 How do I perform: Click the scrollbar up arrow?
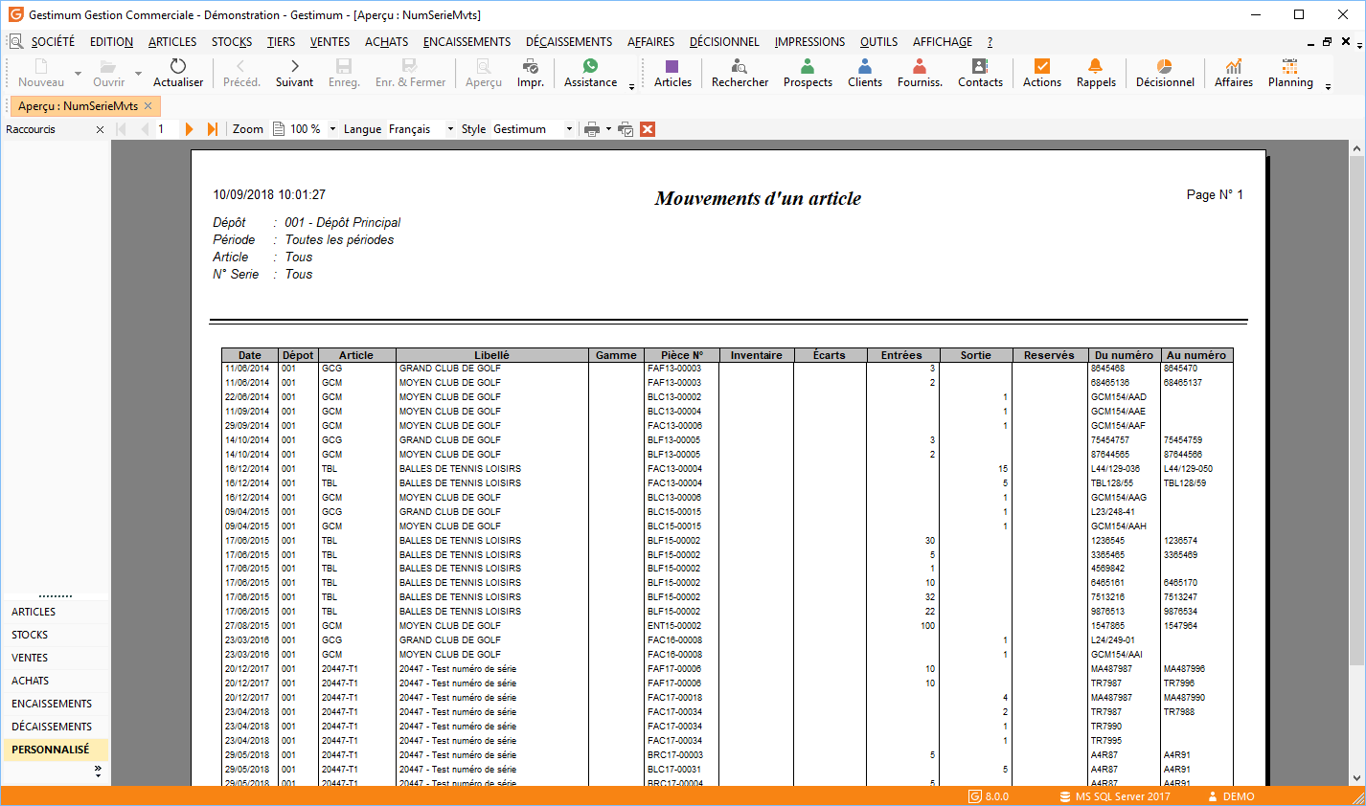pos(1356,148)
